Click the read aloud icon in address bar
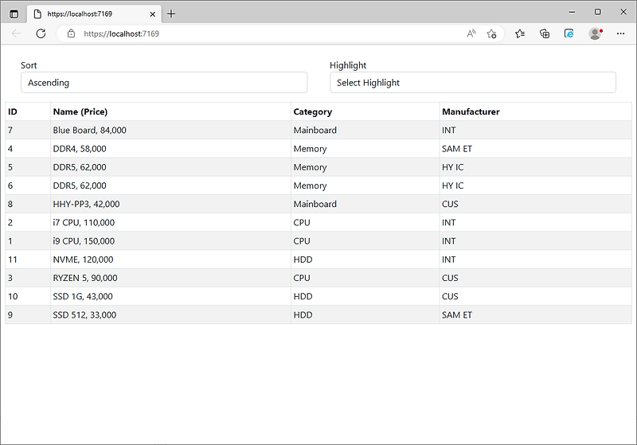This screenshot has width=637, height=445. pyautogui.click(x=471, y=33)
